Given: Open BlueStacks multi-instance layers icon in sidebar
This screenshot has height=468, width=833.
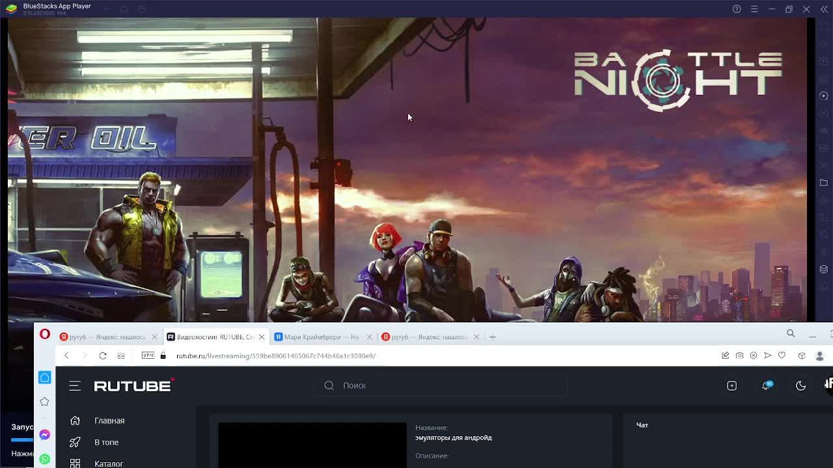Looking at the screenshot, I should [823, 269].
